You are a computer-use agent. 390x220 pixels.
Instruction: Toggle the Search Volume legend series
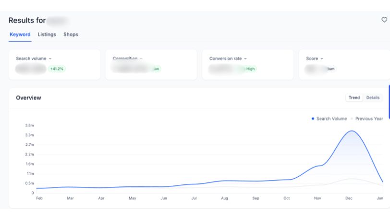point(331,118)
